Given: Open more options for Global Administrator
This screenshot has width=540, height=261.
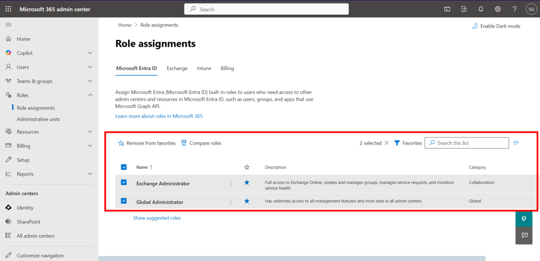Looking at the screenshot, I should (231, 202).
